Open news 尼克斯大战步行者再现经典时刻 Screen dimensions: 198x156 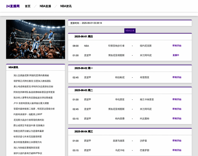coord(29,120)
